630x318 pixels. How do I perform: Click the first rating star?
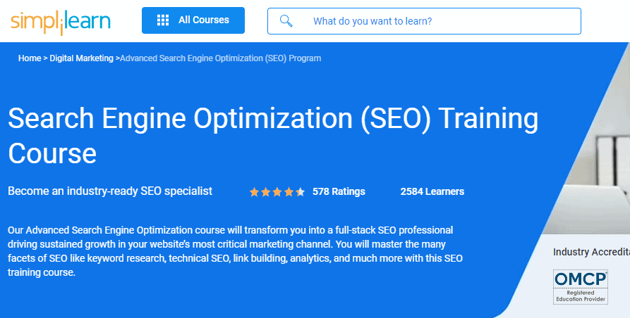tap(255, 191)
